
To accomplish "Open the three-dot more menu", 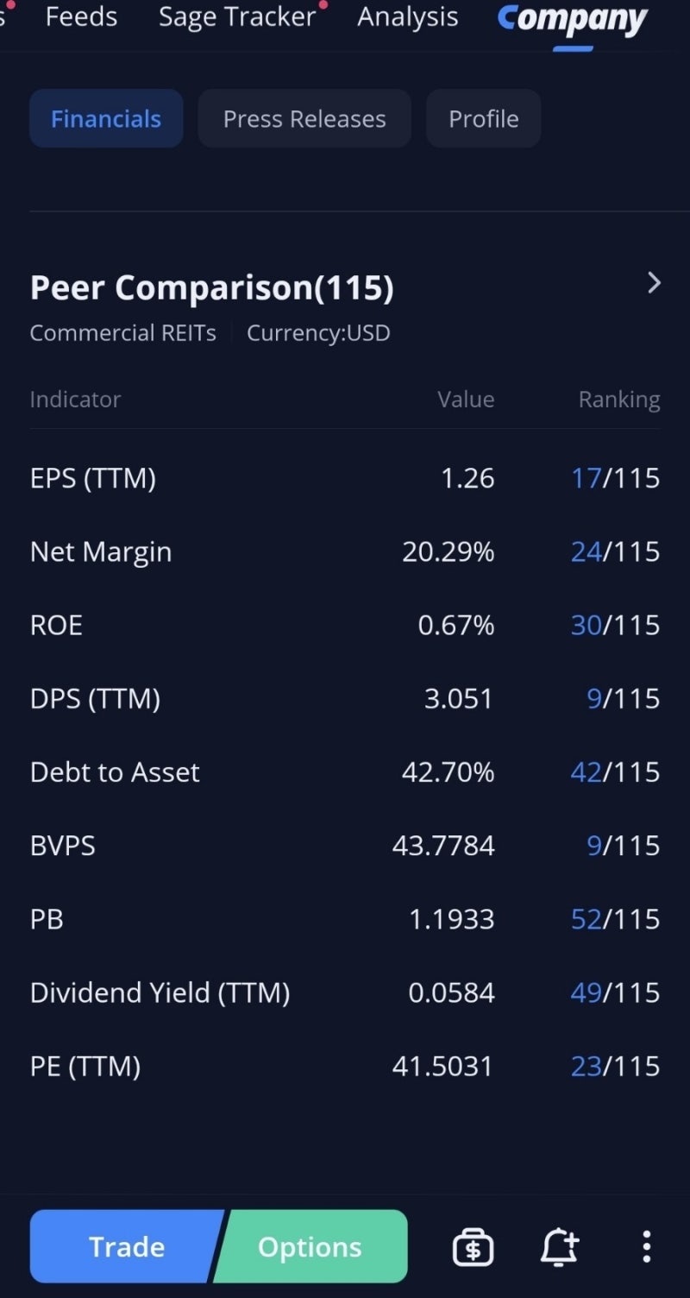I will point(646,1247).
